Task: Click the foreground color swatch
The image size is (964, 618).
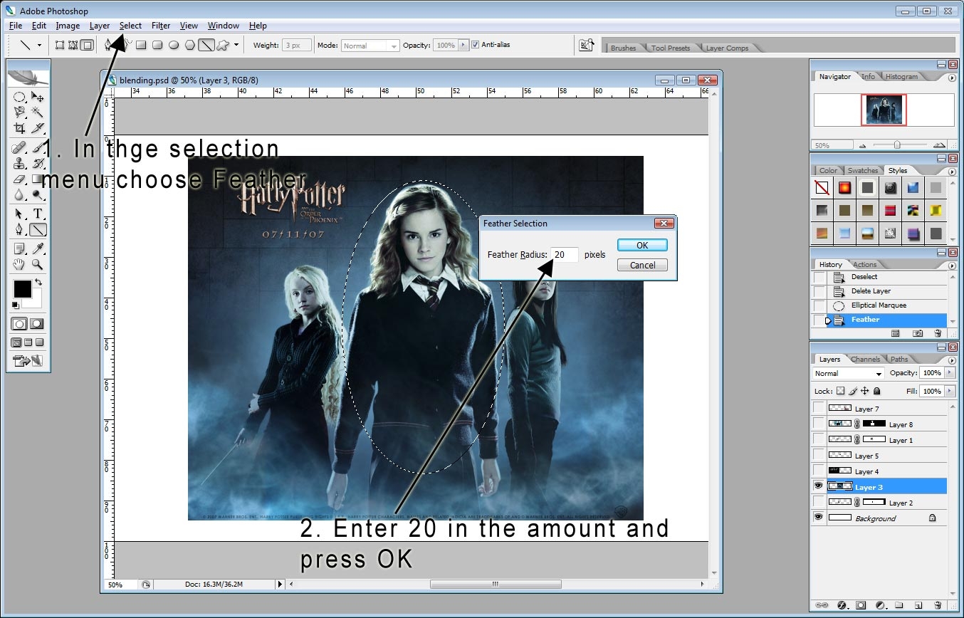Action: click(x=22, y=289)
